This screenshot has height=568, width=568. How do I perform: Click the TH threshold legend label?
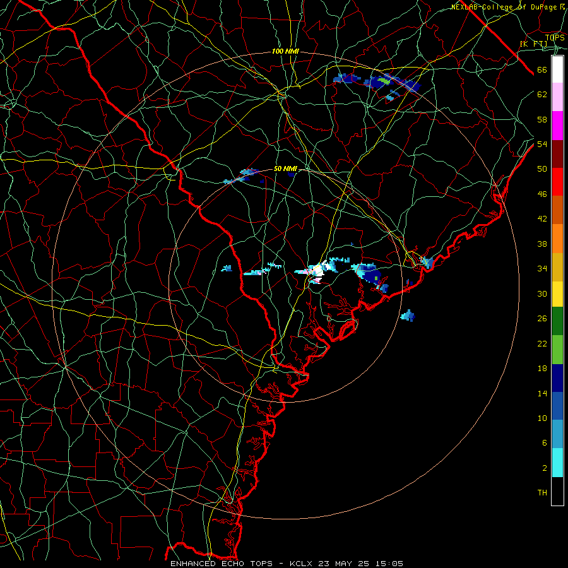(542, 493)
